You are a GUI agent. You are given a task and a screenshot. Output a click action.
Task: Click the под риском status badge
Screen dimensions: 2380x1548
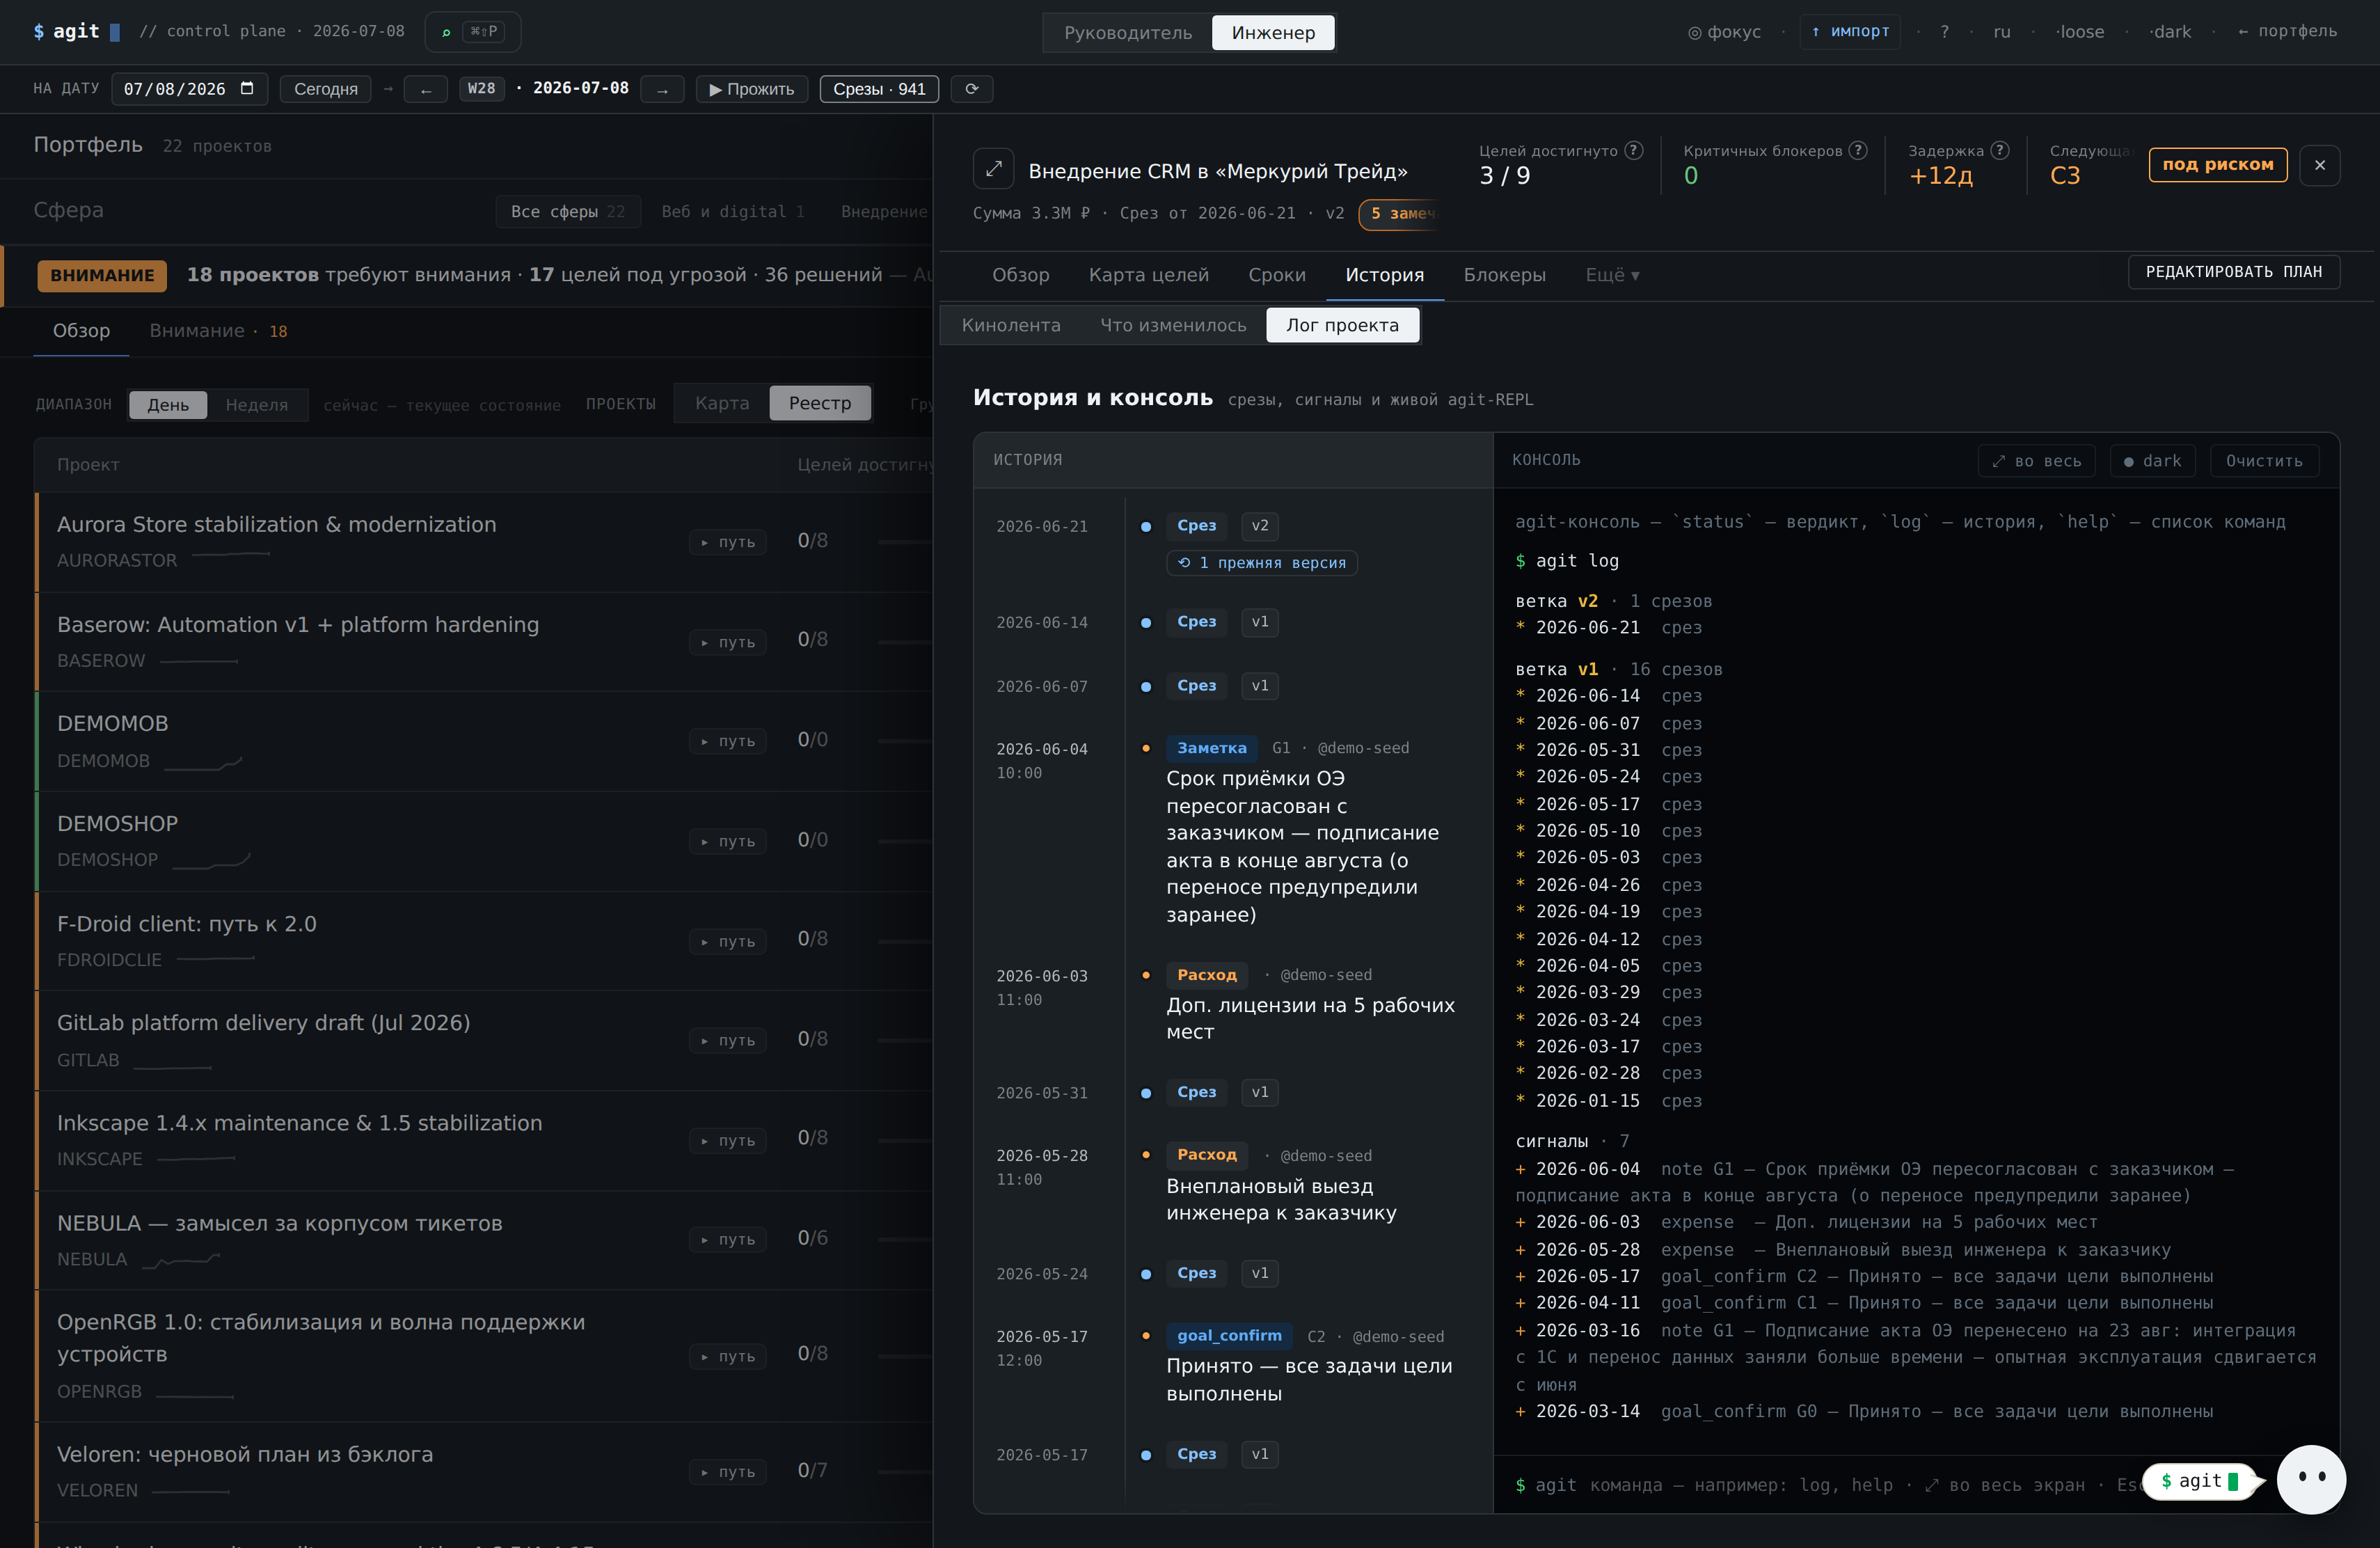[x=2217, y=165]
